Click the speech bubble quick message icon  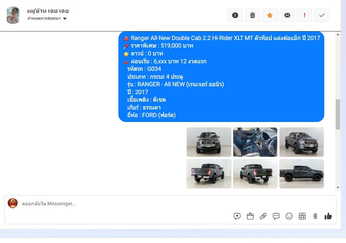[x=276, y=216]
